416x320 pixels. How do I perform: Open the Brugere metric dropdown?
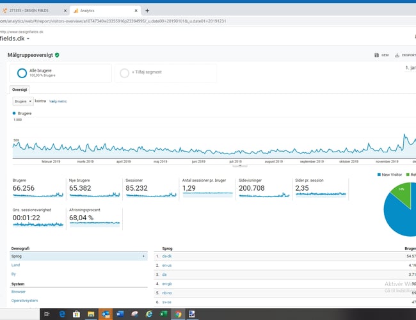(x=22, y=101)
